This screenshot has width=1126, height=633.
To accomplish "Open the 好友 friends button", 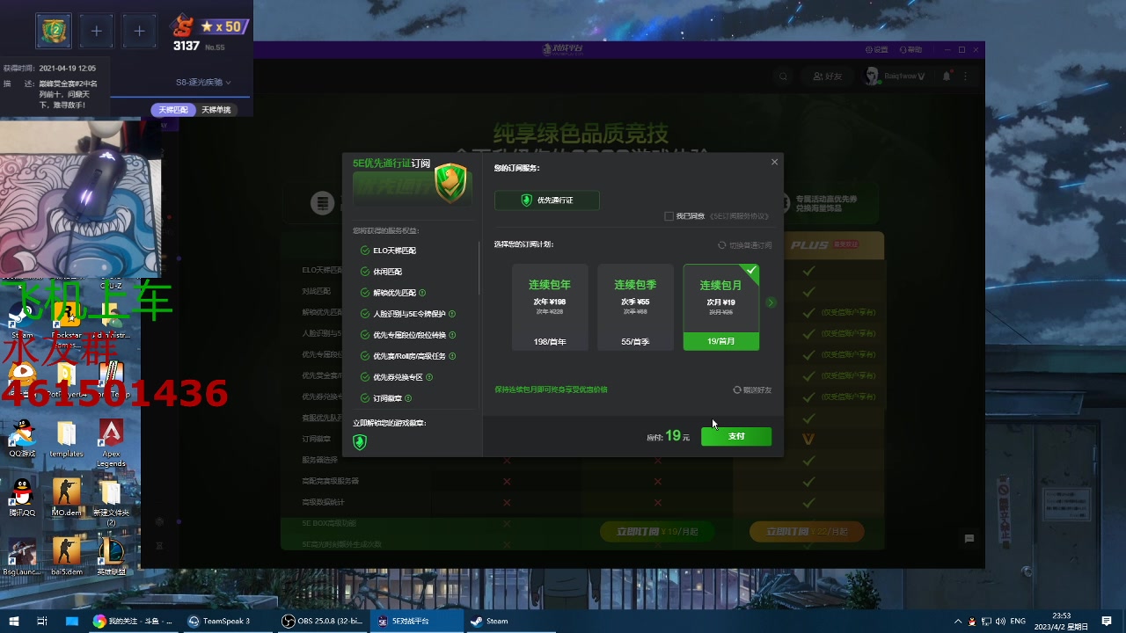I will click(828, 76).
